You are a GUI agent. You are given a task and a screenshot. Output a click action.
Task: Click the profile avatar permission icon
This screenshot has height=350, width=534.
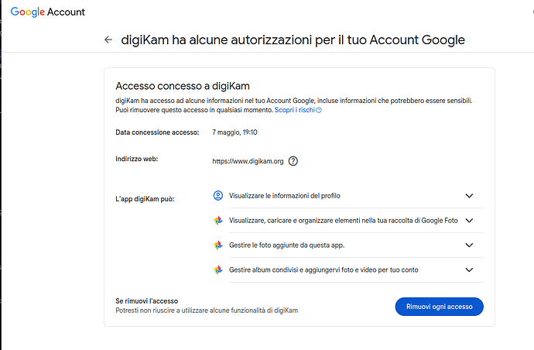coord(218,196)
